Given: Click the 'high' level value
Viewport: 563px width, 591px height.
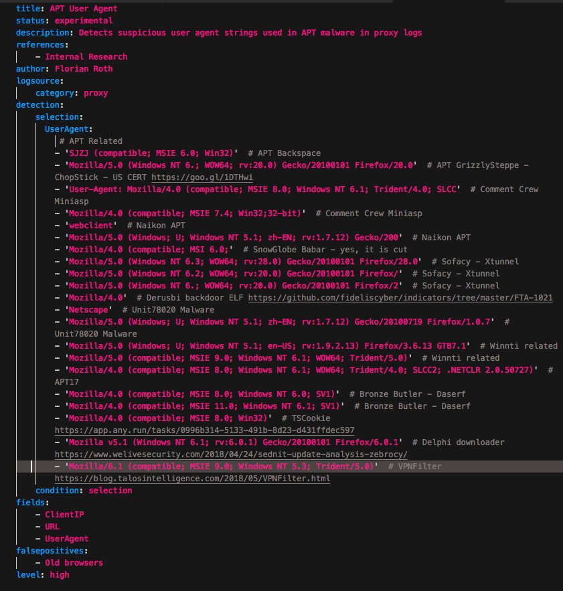Looking at the screenshot, I should pyautogui.click(x=60, y=575).
